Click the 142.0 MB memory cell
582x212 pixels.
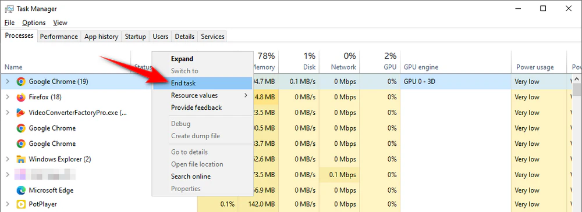tap(258, 204)
